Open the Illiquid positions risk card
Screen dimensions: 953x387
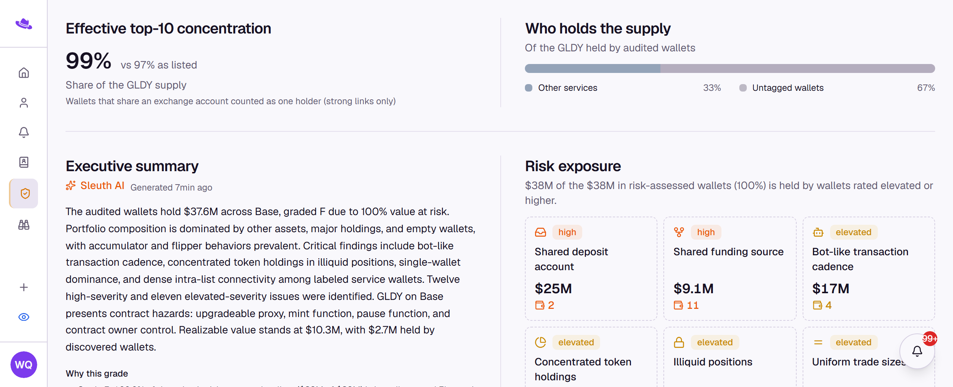tap(730, 357)
